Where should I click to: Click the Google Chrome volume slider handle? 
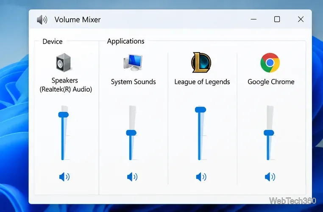pyautogui.click(x=269, y=133)
